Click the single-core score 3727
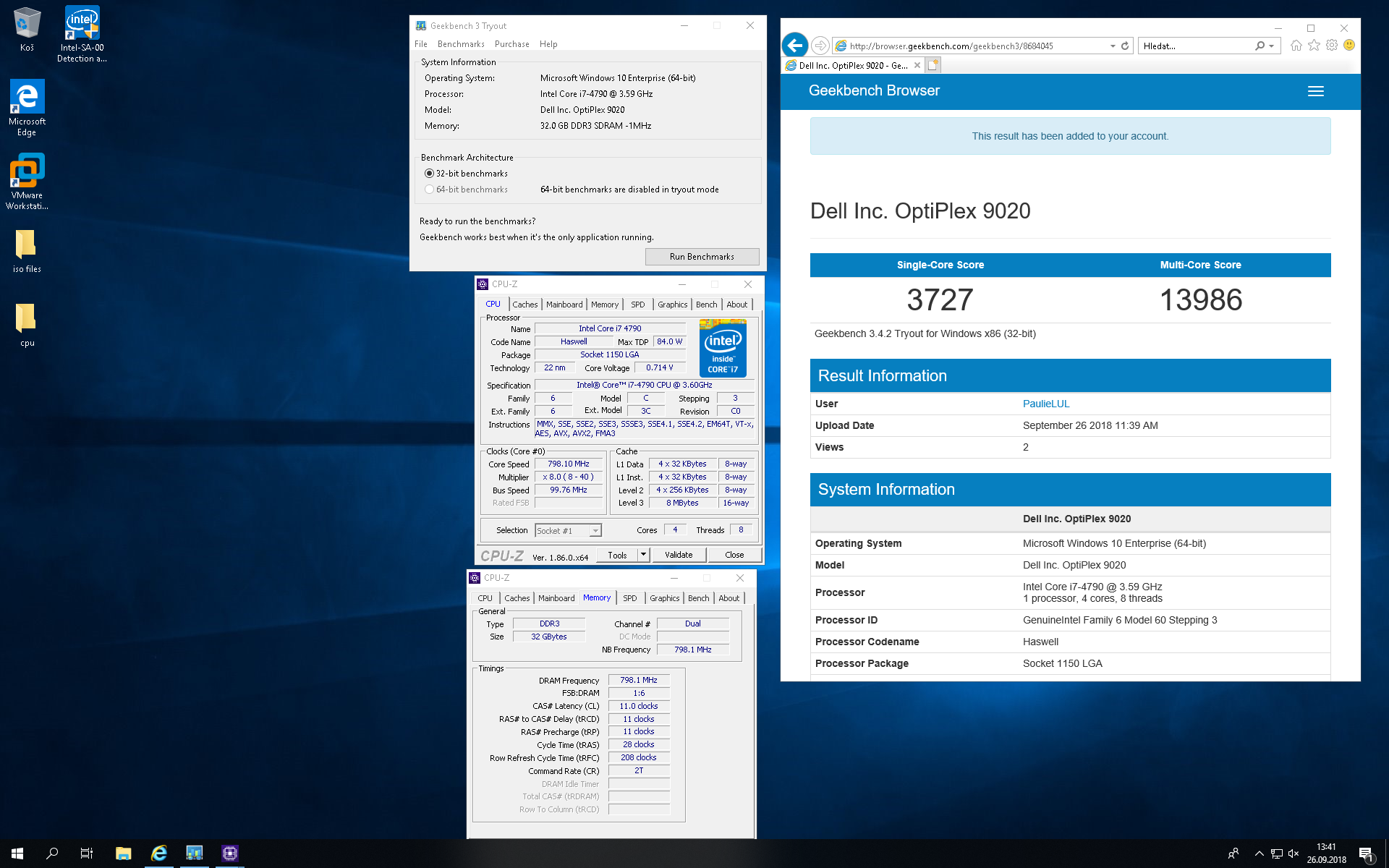This screenshot has height=868, width=1389. pyautogui.click(x=940, y=299)
